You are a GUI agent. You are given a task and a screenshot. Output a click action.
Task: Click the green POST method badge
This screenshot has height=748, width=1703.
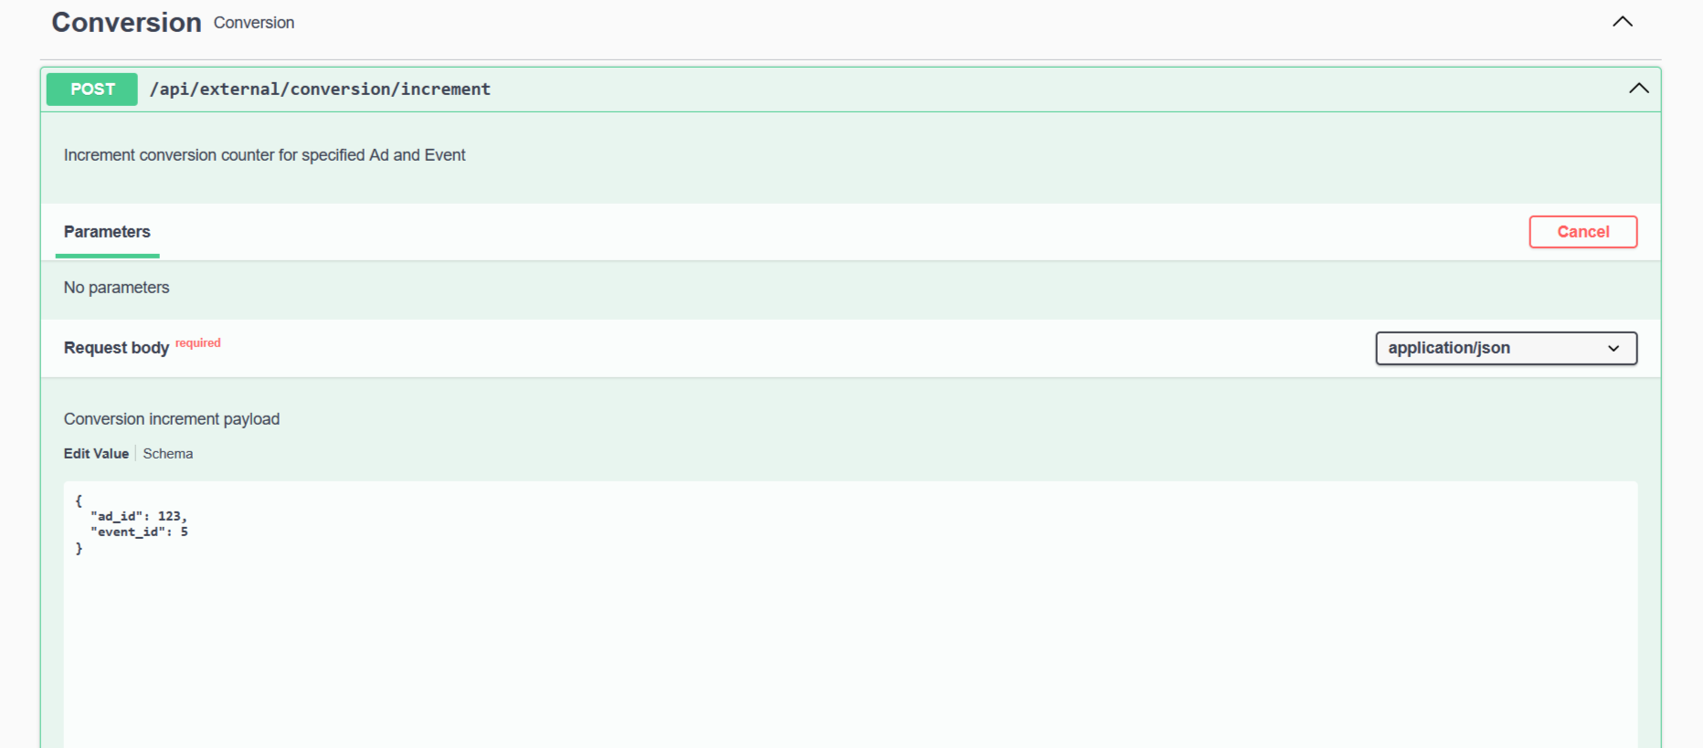coord(92,90)
